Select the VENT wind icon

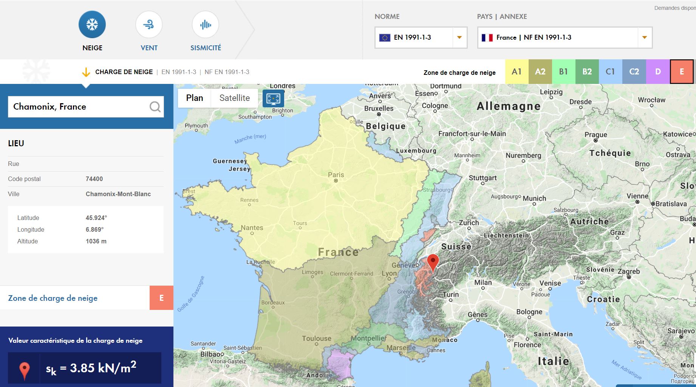(148, 24)
